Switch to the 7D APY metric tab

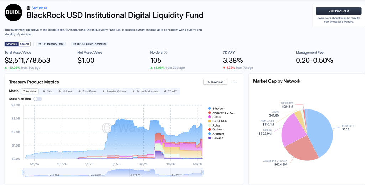171,91
